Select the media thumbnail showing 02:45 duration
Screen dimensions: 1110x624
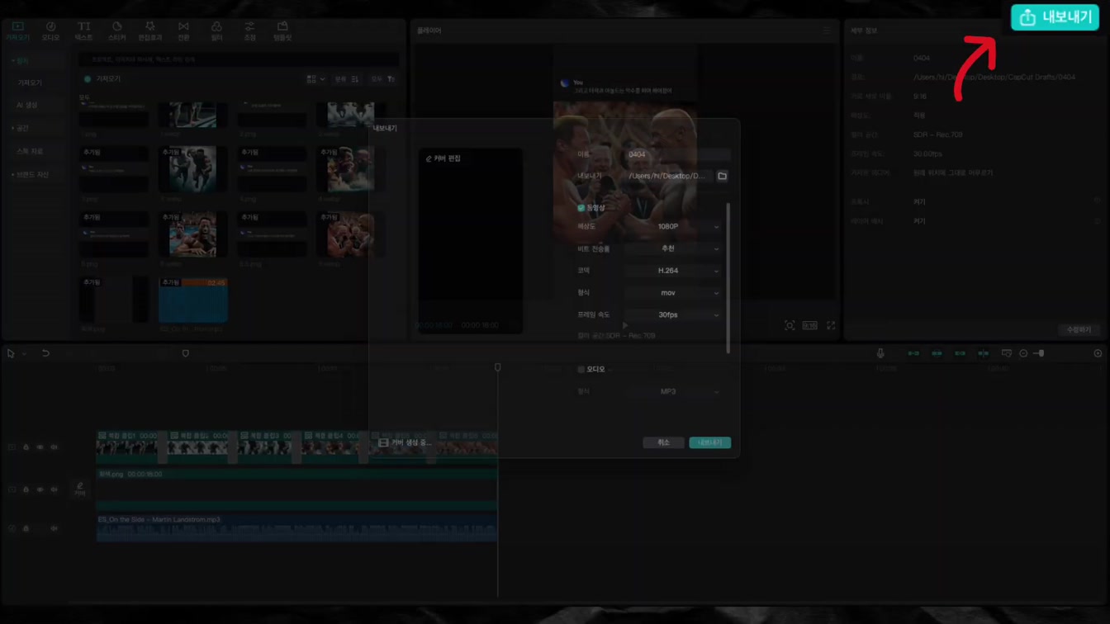point(193,300)
